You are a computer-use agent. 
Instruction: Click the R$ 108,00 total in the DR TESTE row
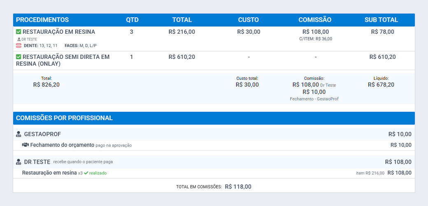coord(398,162)
